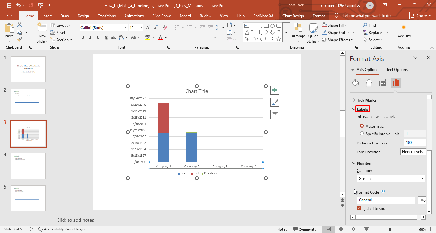Undo the last action
This screenshot has height=233, width=436.
coord(18,5)
